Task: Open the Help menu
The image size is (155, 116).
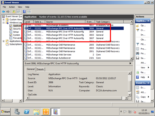Action: tap(27, 7)
